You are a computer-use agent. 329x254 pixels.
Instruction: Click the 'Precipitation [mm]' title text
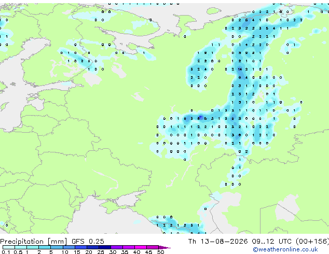click(34, 242)
